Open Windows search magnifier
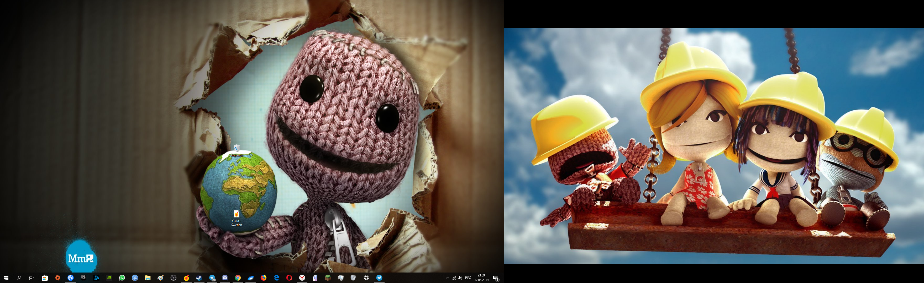This screenshot has height=283, width=924. tap(19, 277)
